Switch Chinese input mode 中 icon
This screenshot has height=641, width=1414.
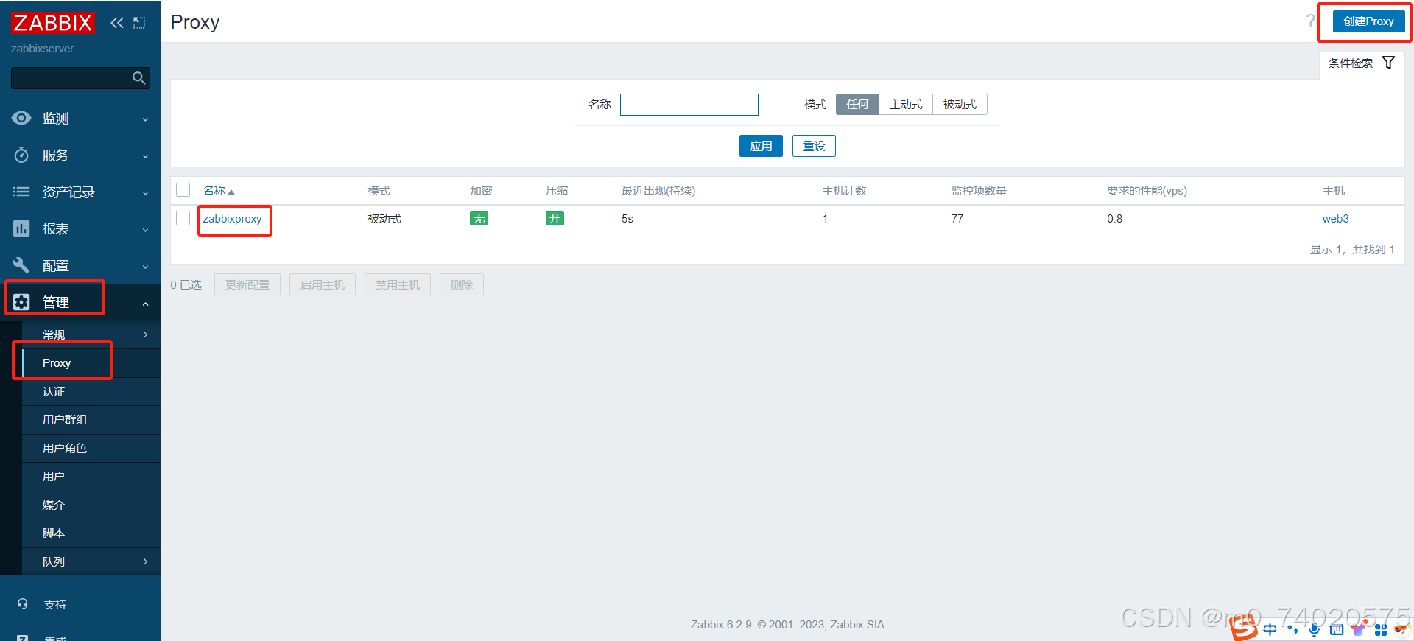(1270, 629)
